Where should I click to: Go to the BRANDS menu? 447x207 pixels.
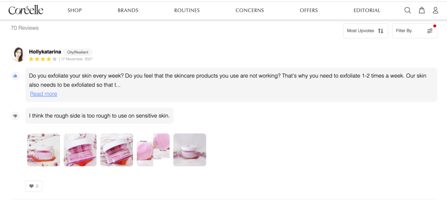point(128,10)
